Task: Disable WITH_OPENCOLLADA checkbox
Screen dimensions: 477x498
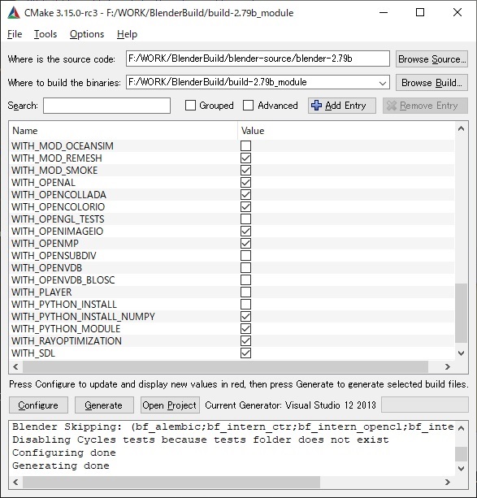Action: (x=245, y=194)
